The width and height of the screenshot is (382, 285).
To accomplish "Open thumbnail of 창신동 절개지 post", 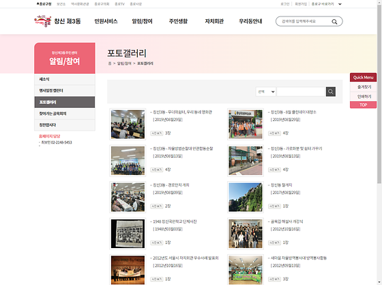I will (246, 197).
